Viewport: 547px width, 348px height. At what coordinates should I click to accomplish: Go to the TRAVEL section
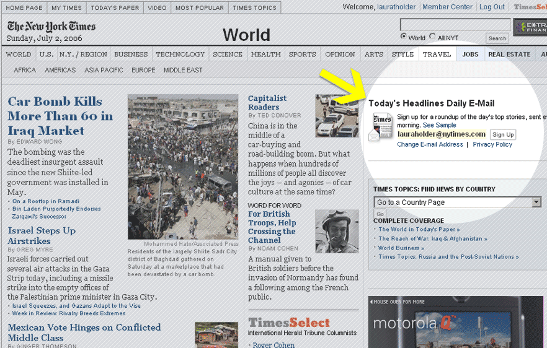[437, 54]
